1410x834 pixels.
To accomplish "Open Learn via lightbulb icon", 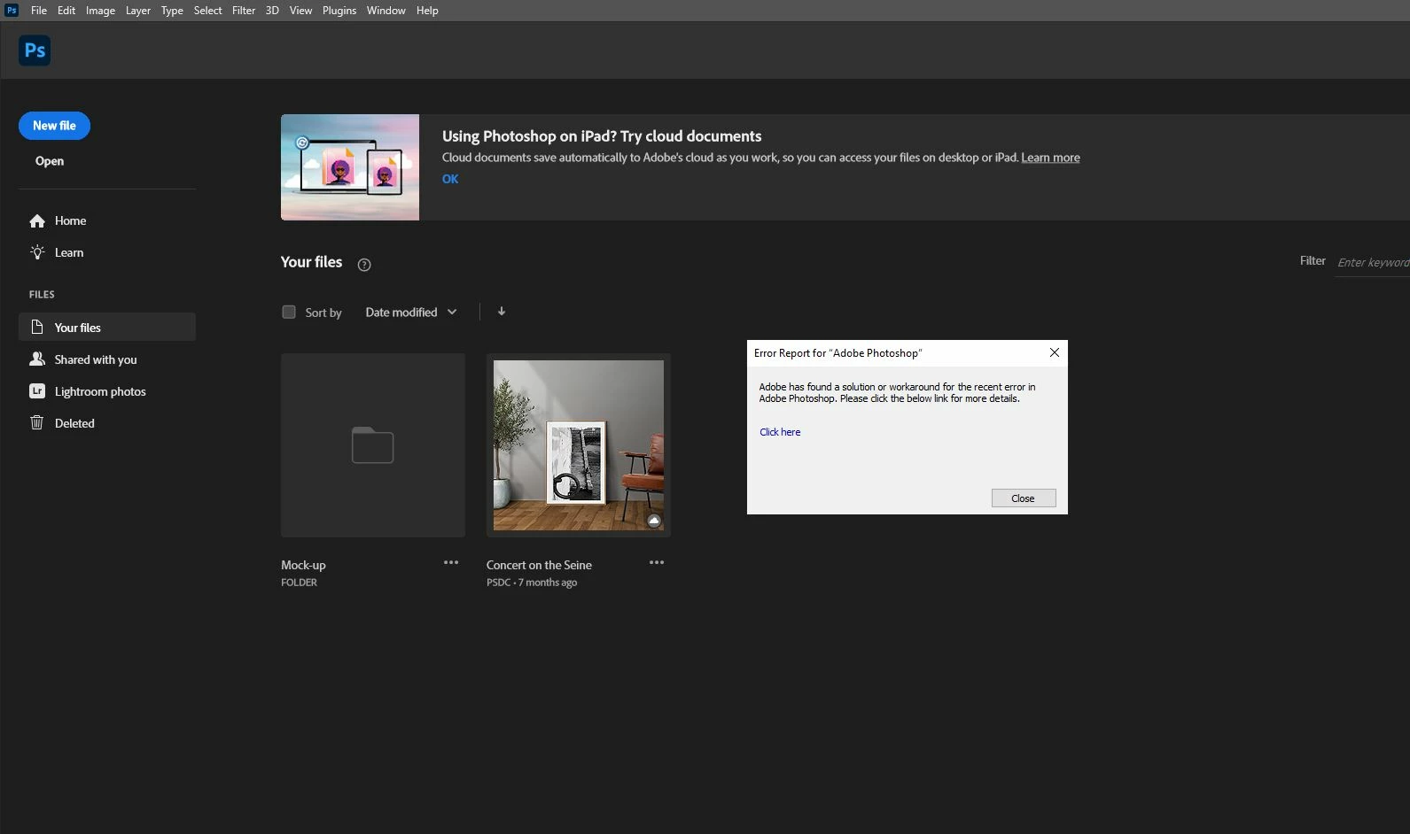I will (37, 252).
